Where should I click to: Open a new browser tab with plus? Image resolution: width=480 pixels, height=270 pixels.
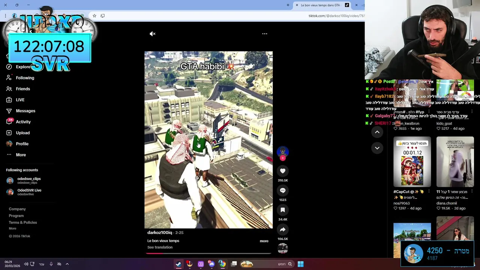click(x=288, y=5)
